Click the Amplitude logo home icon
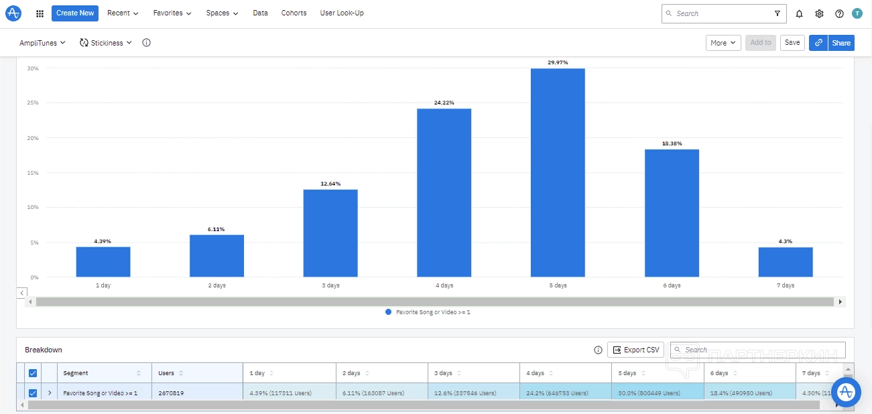The width and height of the screenshot is (872, 414). [x=13, y=13]
